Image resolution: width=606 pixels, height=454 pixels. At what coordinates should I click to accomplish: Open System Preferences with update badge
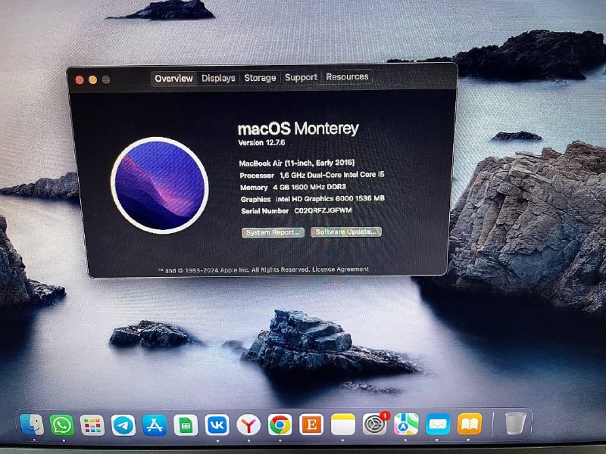375,424
